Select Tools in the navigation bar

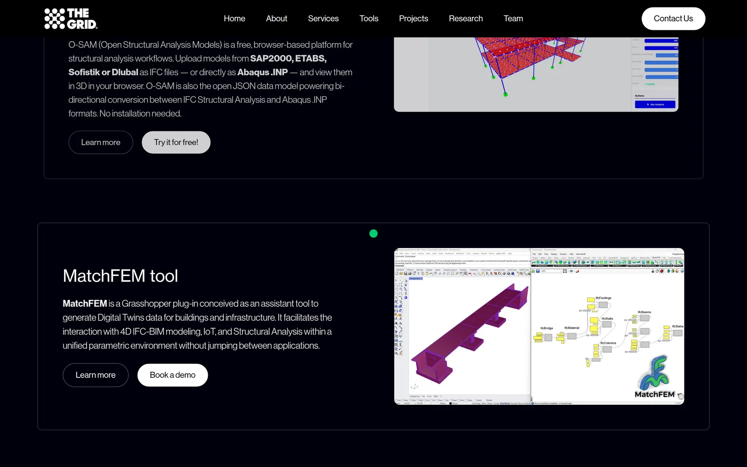[369, 19]
